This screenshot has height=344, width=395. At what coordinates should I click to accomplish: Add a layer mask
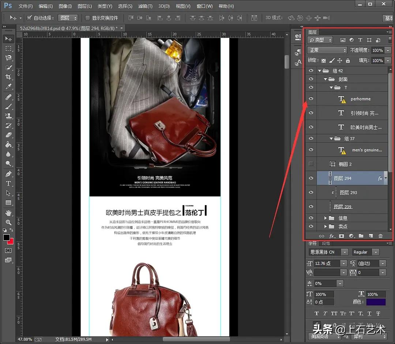[x=341, y=236]
